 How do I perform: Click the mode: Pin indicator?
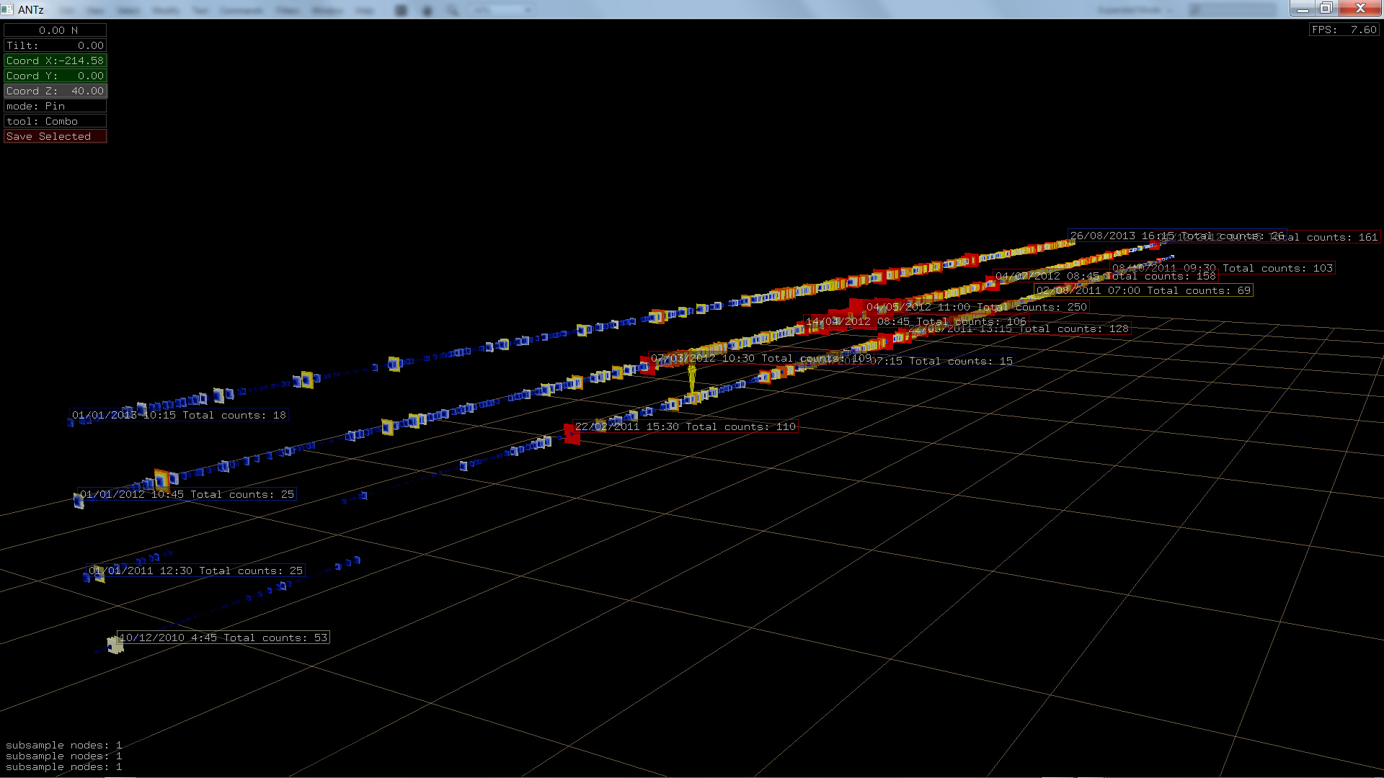tap(55, 106)
